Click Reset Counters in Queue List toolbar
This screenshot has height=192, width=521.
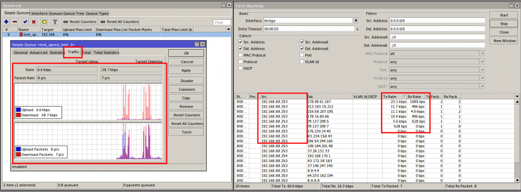click(x=80, y=21)
